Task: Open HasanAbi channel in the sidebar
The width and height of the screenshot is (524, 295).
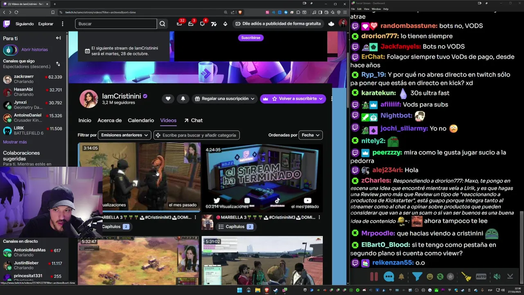Action: 33,92
